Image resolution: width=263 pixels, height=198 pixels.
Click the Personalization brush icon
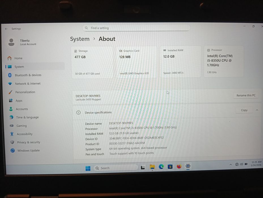(x=10, y=92)
